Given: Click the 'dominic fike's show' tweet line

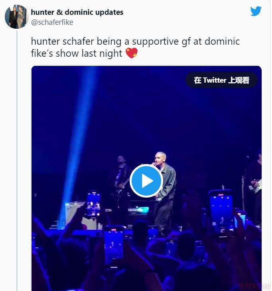Looking at the screenshot, I should tap(77, 53).
